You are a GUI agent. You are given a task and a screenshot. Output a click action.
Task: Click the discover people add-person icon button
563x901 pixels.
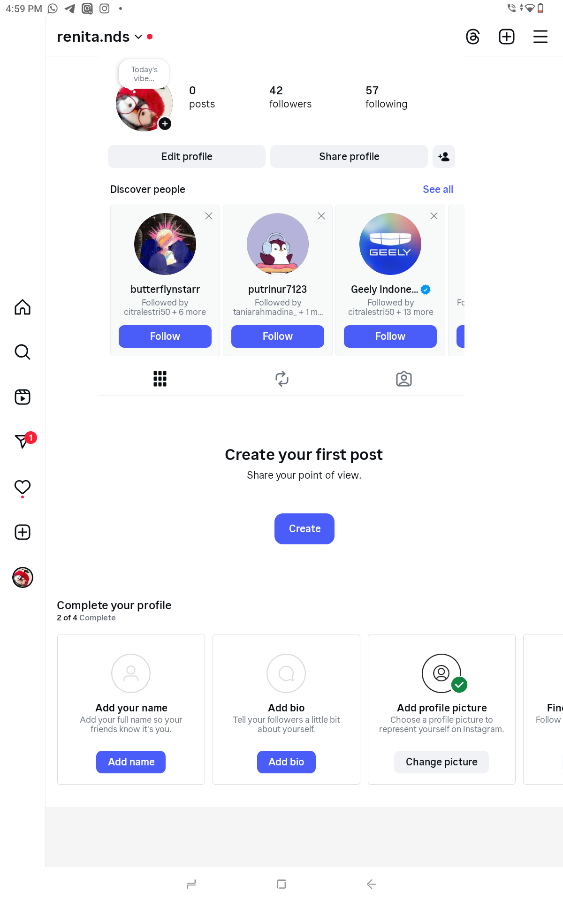coord(444,156)
